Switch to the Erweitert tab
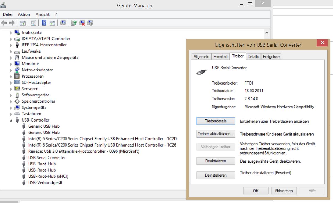 coord(220,56)
